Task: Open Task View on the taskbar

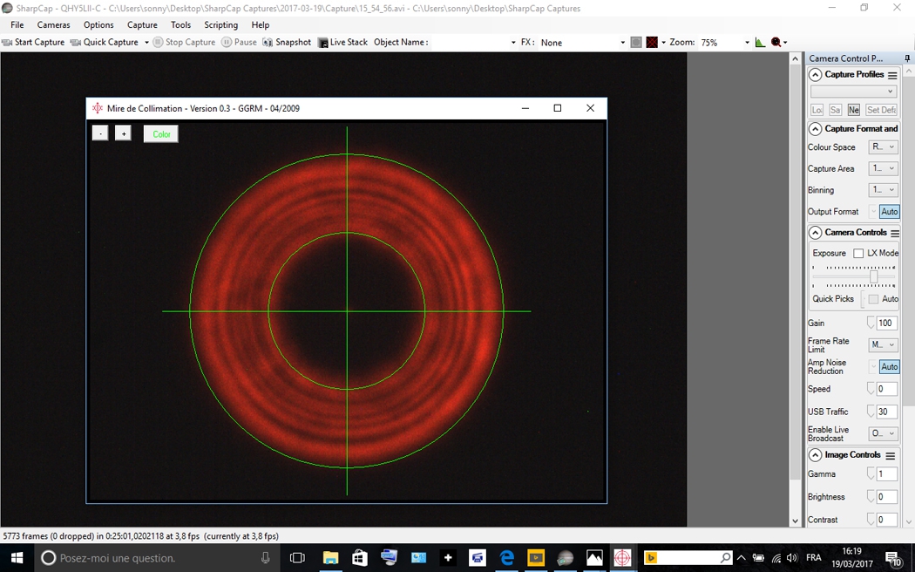Action: point(298,558)
